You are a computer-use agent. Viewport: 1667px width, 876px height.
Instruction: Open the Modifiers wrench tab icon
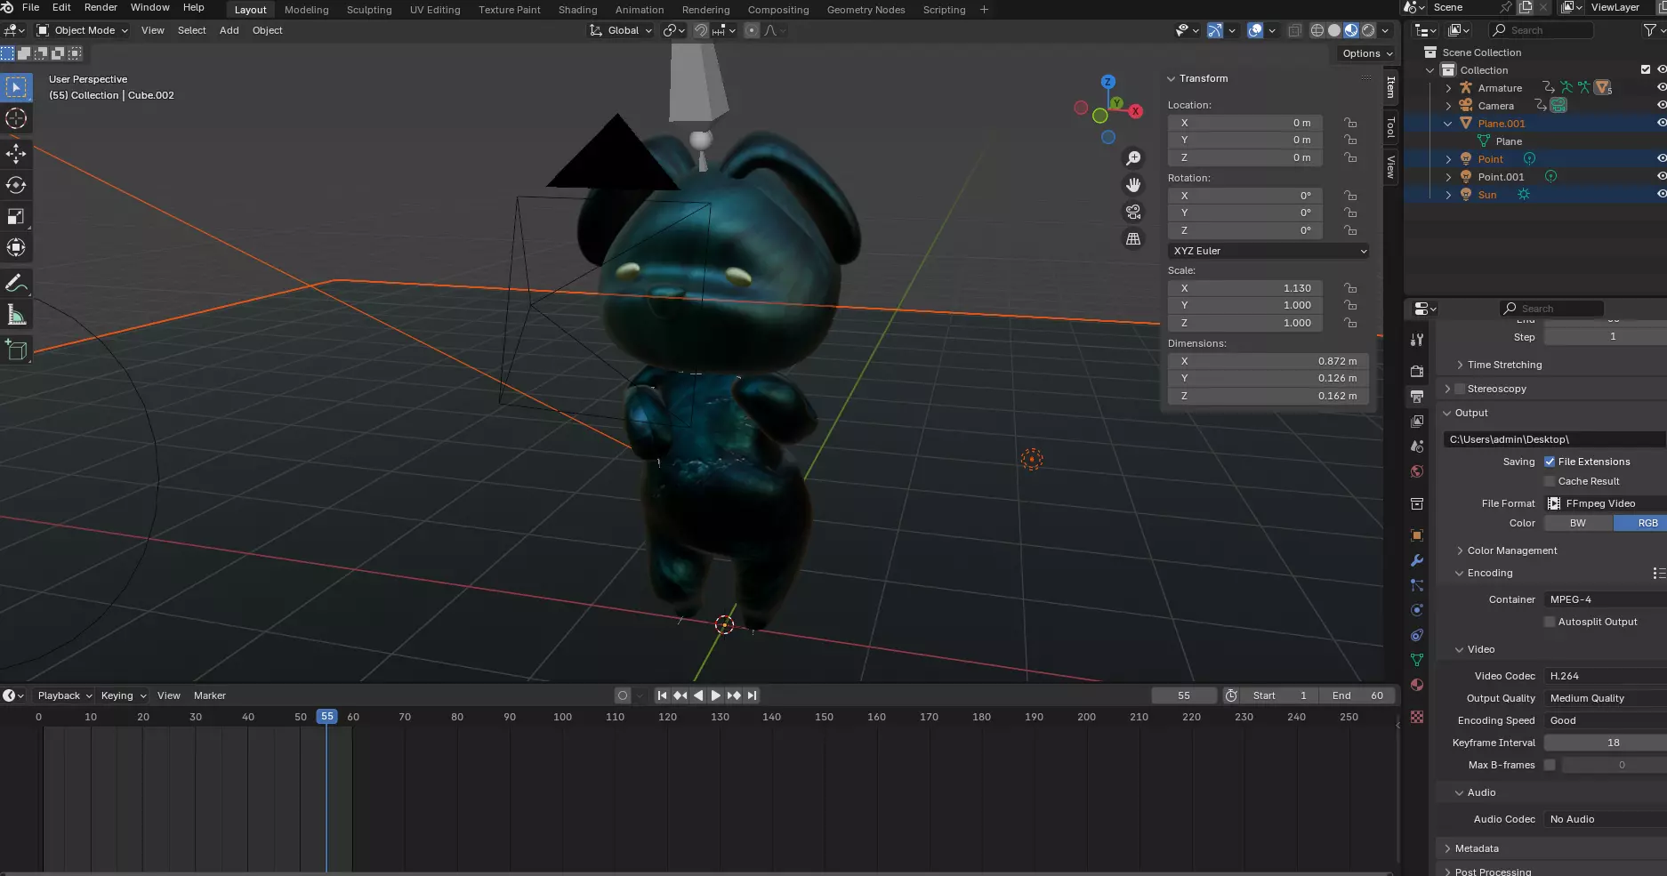click(1417, 560)
